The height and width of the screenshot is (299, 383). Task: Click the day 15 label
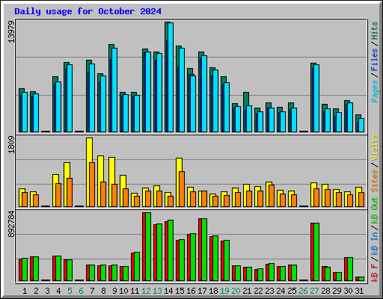pos(180,291)
